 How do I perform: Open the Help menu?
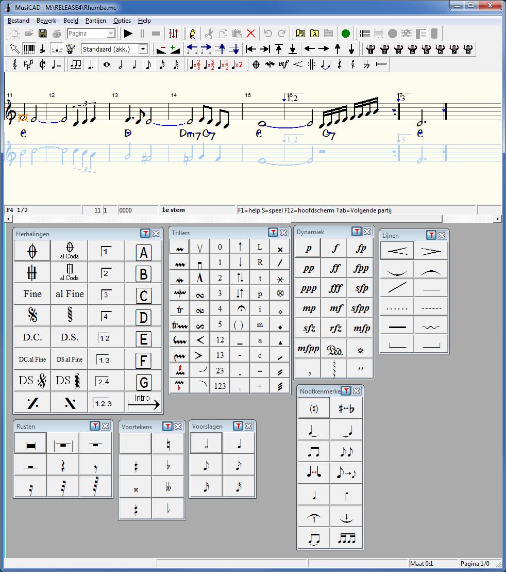tap(144, 21)
